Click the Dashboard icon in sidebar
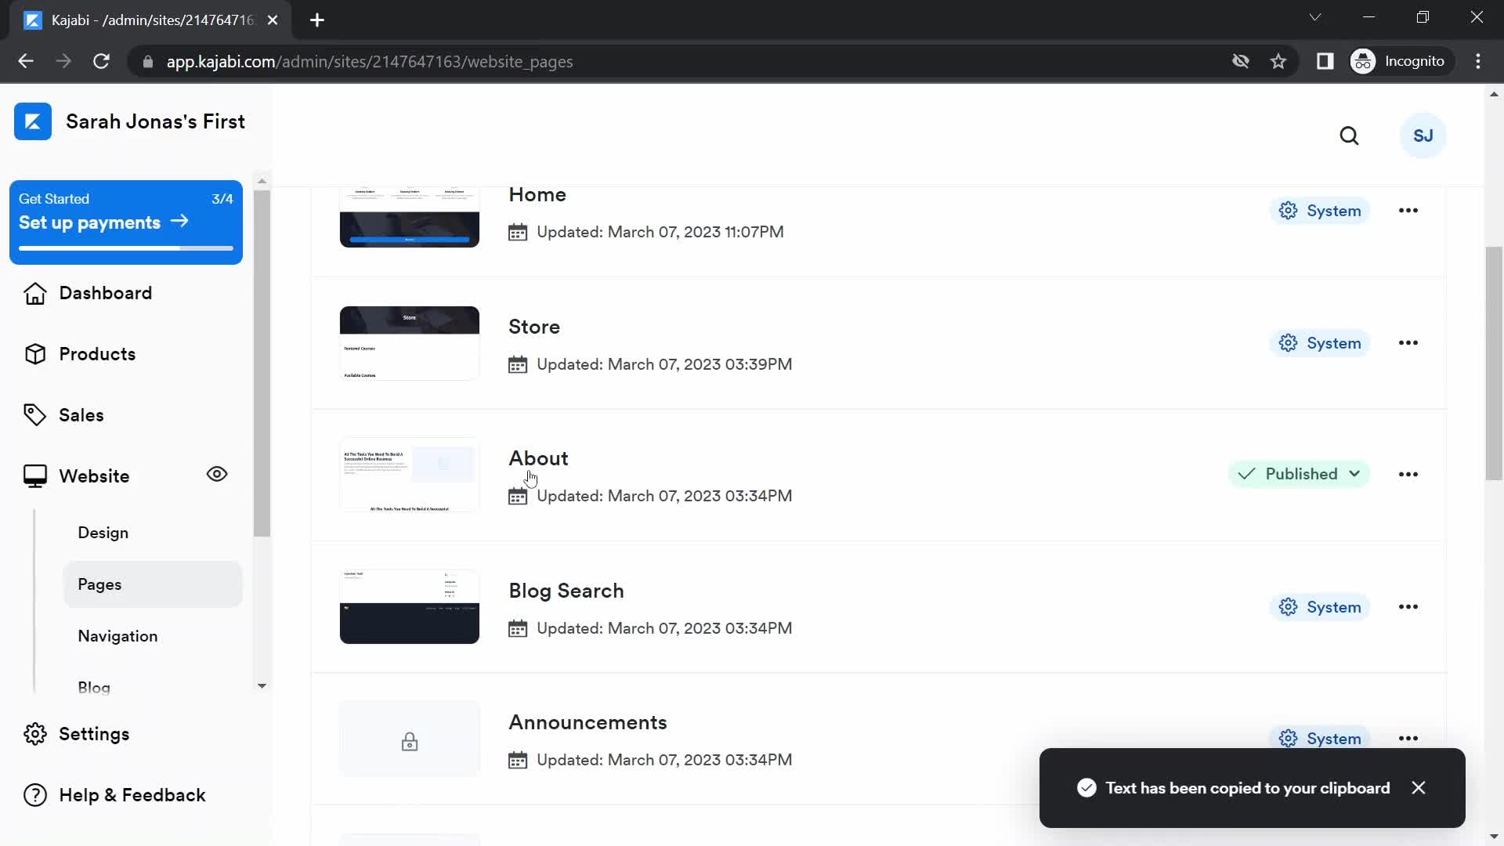This screenshot has height=846, width=1504. click(x=33, y=292)
